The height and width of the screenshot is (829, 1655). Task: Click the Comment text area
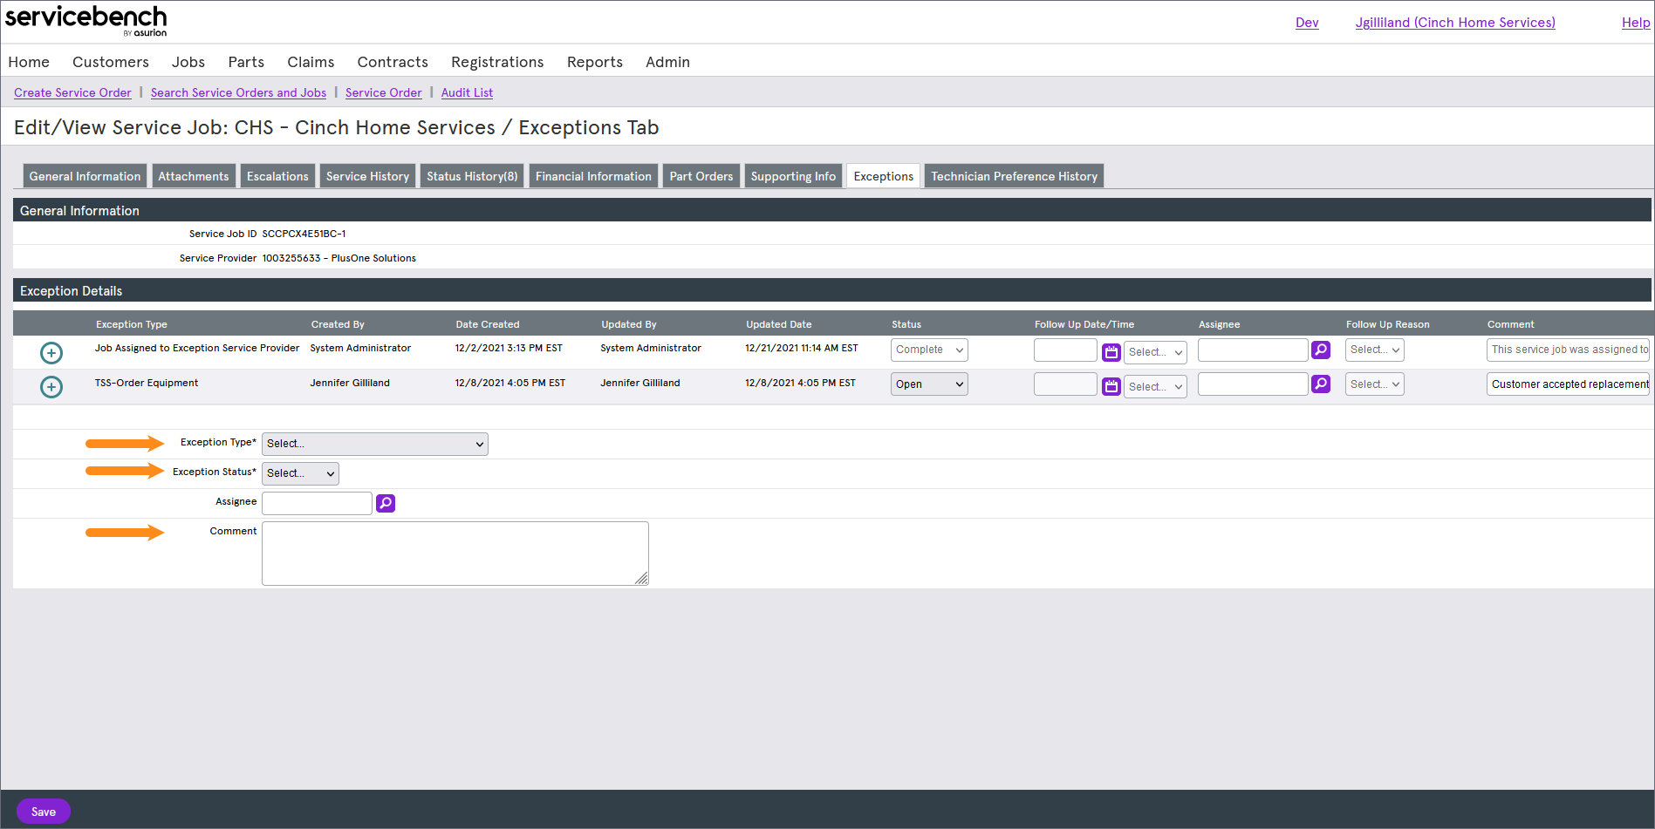pos(455,554)
